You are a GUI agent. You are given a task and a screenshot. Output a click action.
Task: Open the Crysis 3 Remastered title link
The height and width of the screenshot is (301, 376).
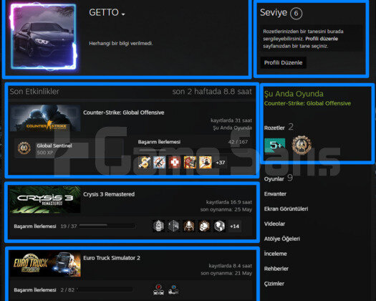tap(109, 194)
